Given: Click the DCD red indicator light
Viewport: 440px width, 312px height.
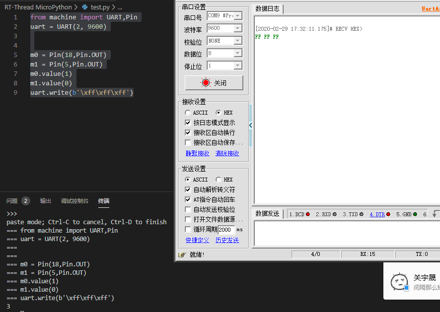Looking at the screenshot, I should pyautogui.click(x=308, y=213).
